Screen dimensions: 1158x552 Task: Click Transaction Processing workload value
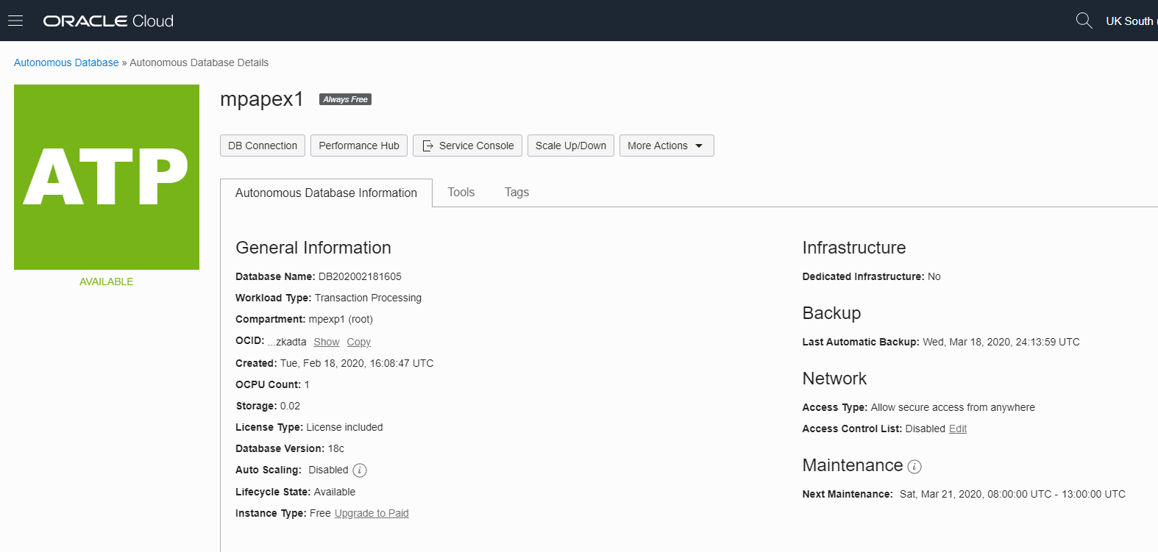point(368,298)
